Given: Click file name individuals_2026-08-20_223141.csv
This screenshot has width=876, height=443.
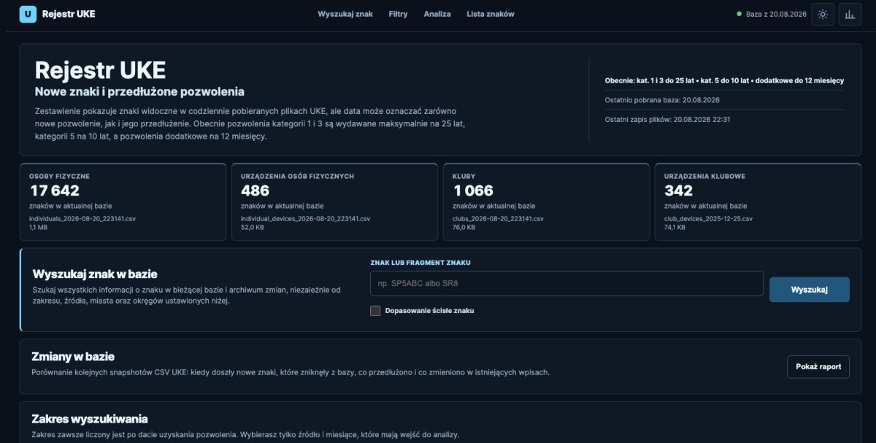Looking at the screenshot, I should 82,219.
